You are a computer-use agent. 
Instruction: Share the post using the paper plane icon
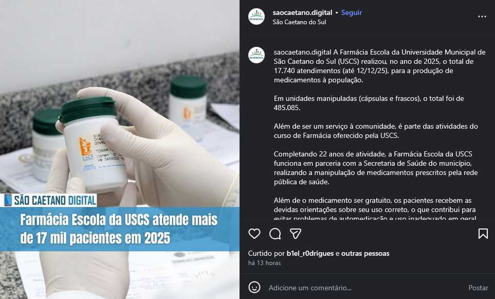click(x=296, y=234)
